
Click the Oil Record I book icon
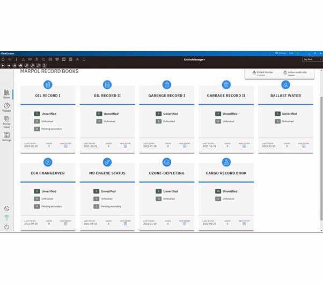click(48, 85)
